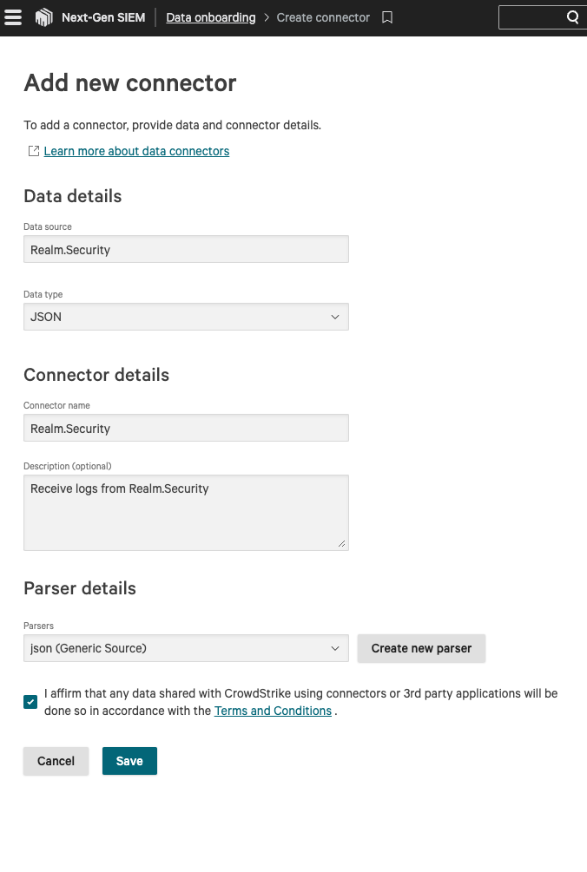
Task: Click the CrowdStrike falcon logo
Action: pos(43,17)
